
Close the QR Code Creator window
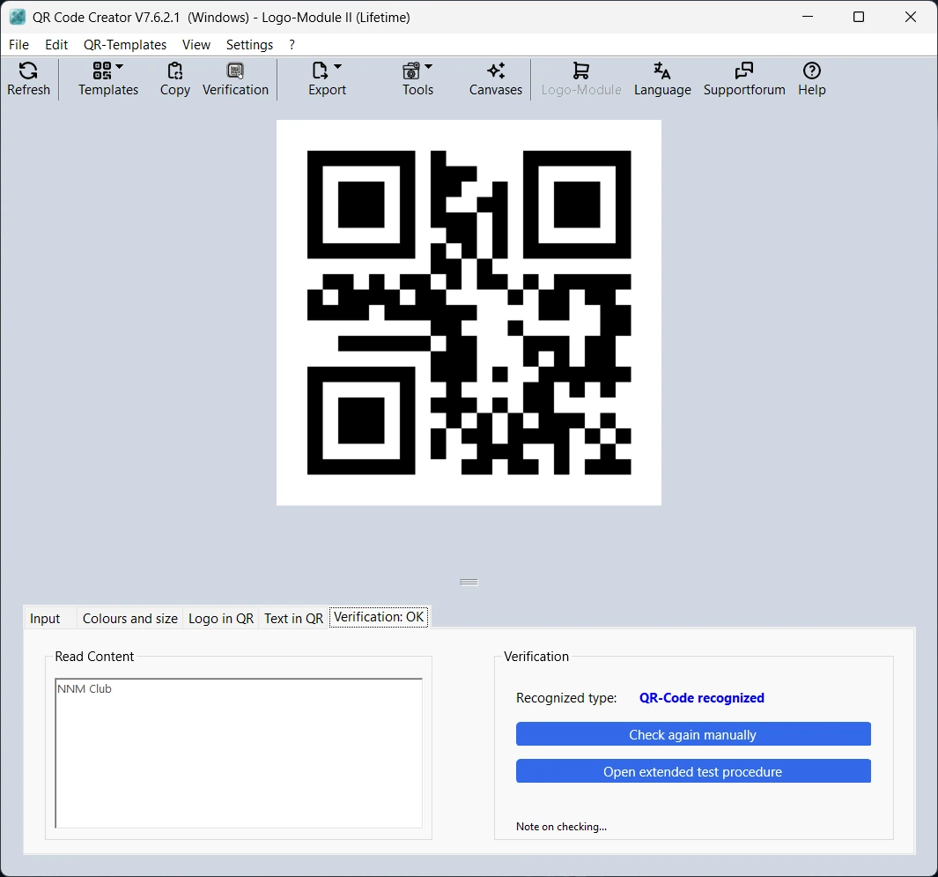911,17
